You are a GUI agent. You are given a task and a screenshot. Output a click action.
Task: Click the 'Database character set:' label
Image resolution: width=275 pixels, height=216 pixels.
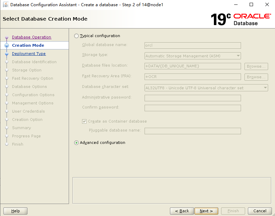tap(105, 87)
